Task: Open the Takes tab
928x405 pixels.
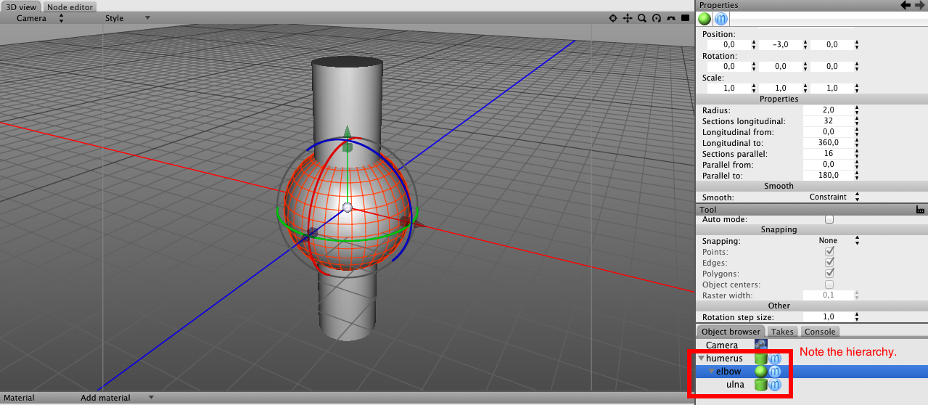Action: (781, 332)
